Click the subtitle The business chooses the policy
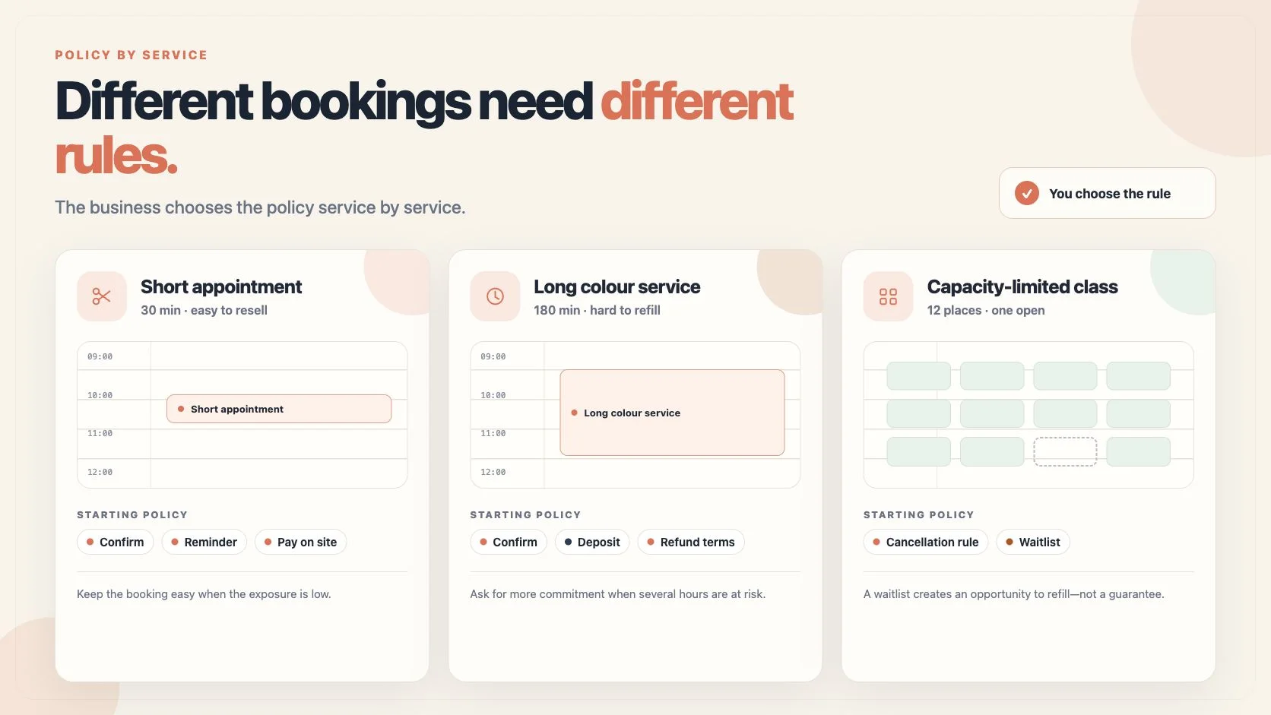 tap(260, 207)
